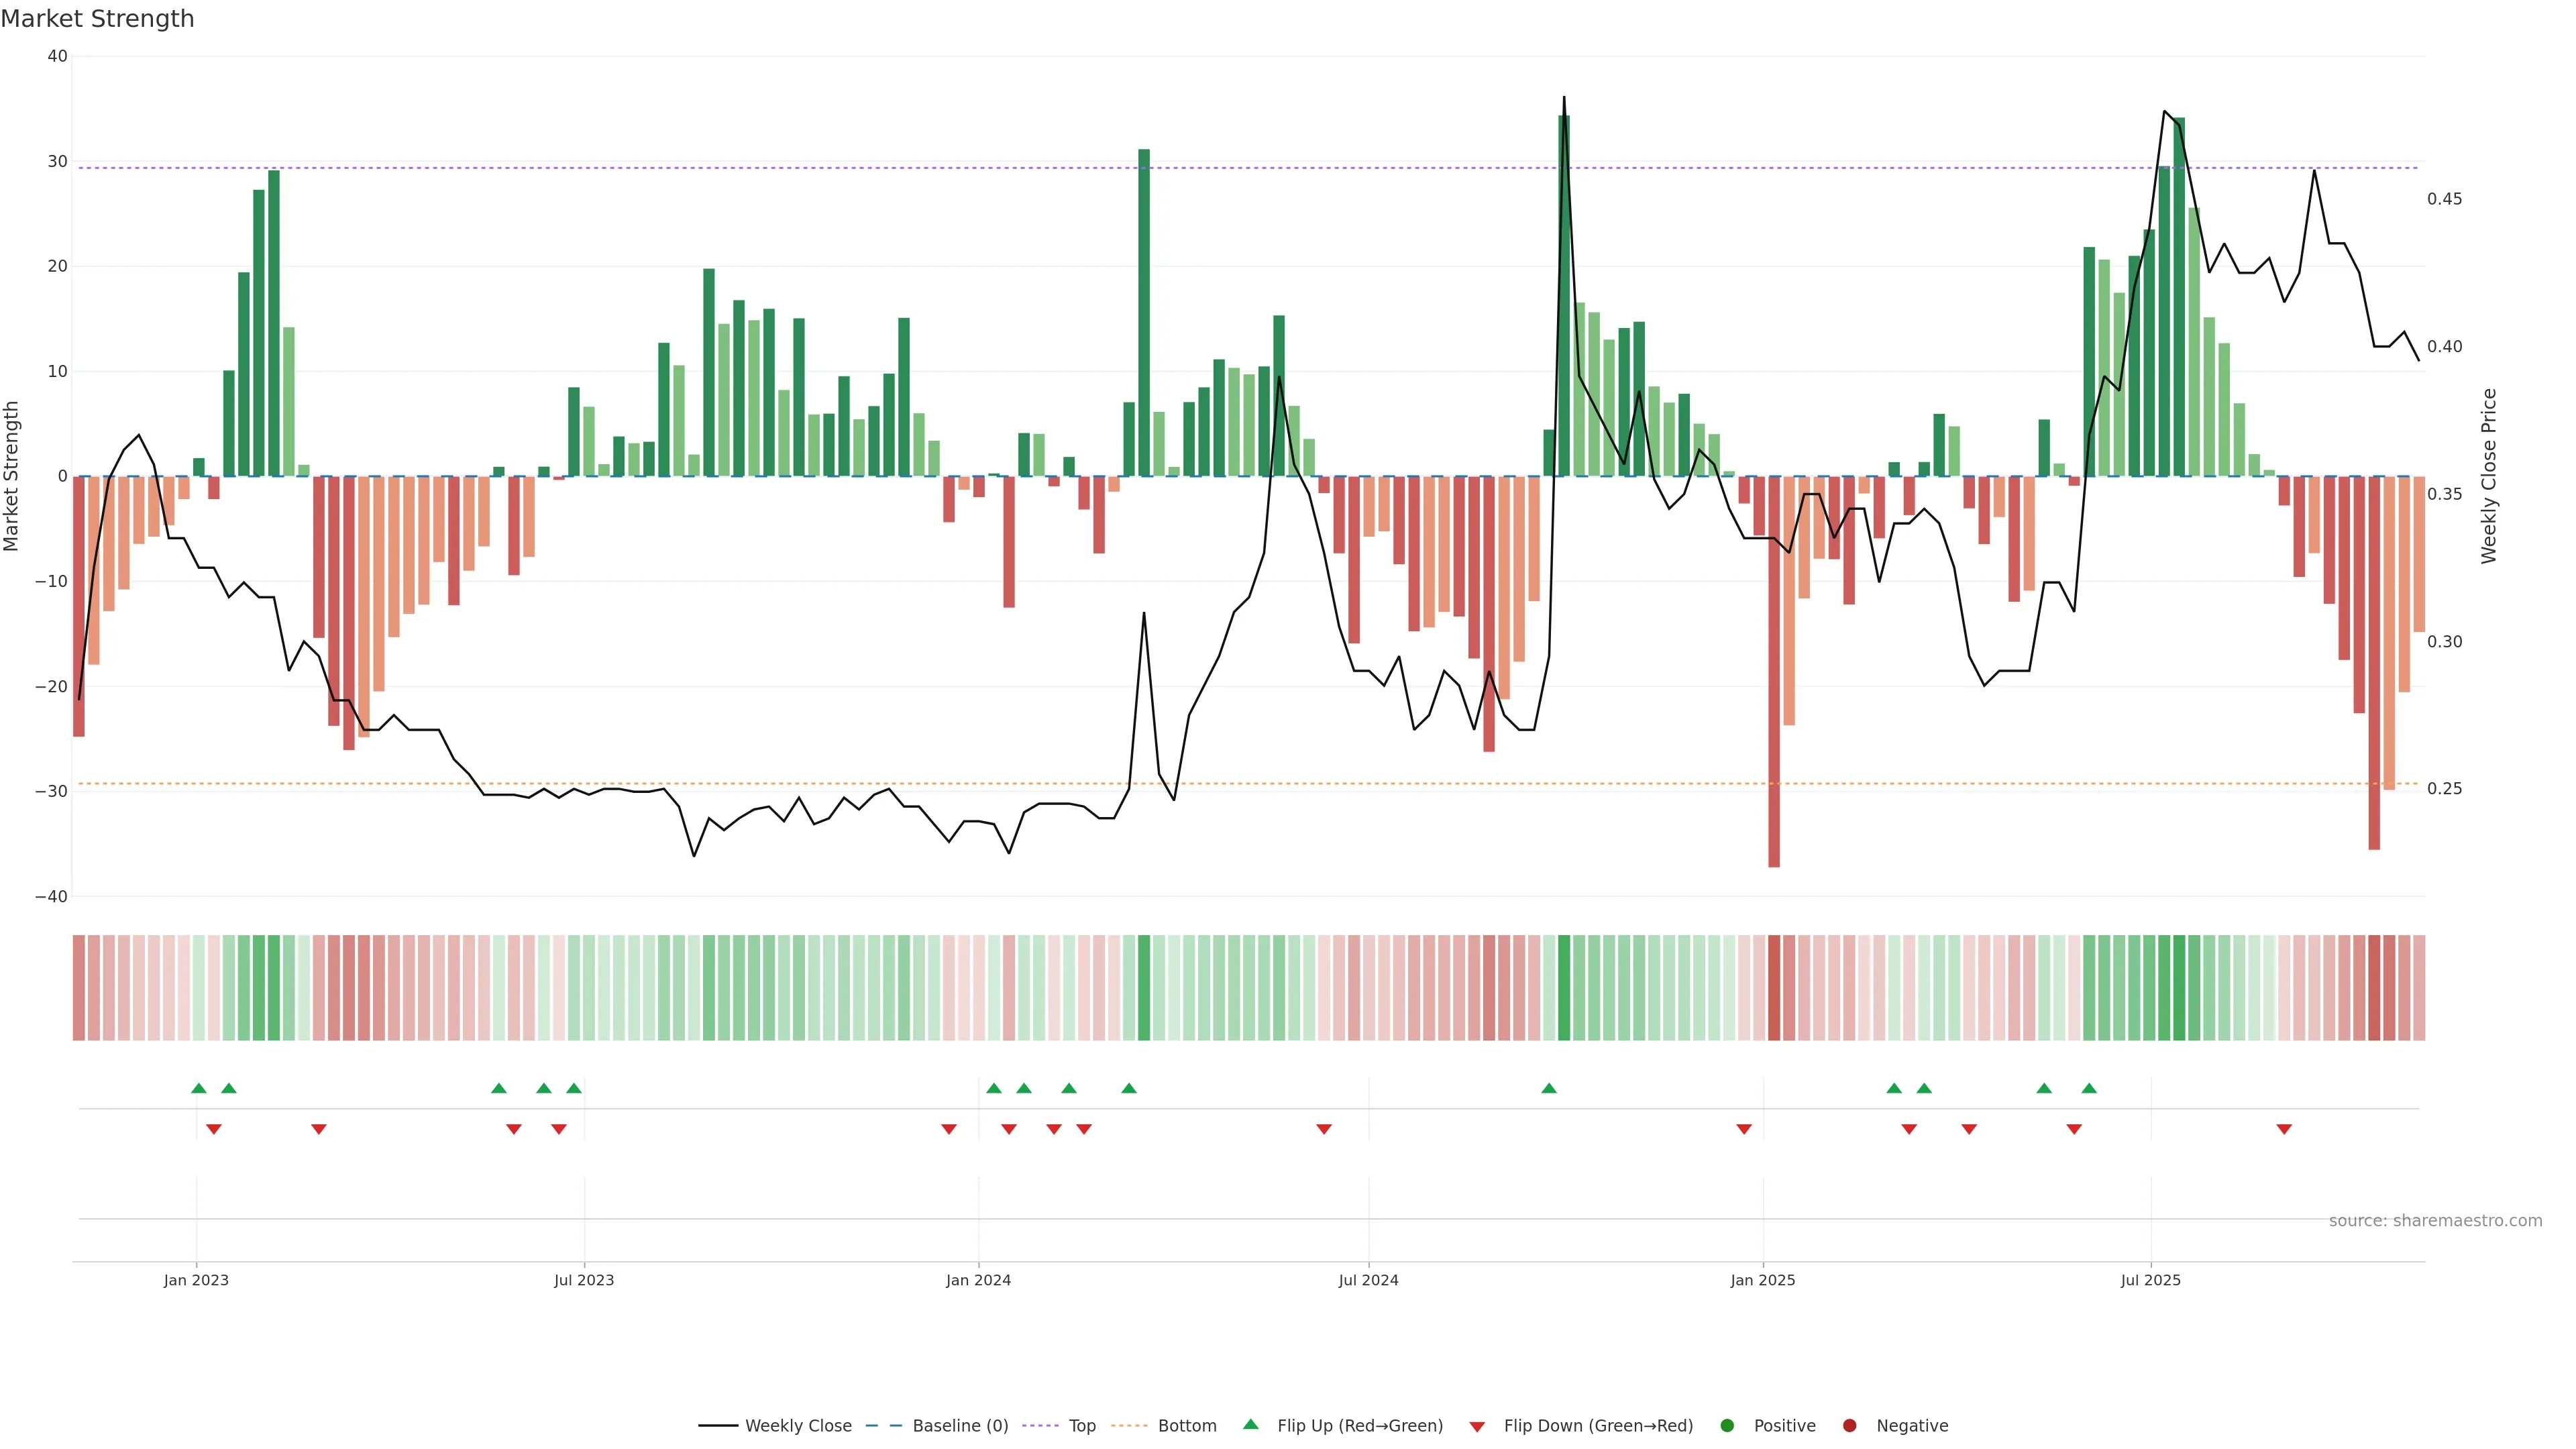The height and width of the screenshot is (1449, 2576).
Task: Click the source: sharemaestro.com text
Action: (2435, 1221)
